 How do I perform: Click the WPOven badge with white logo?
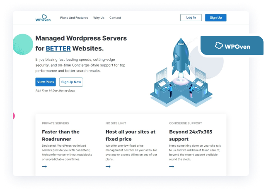232,45
